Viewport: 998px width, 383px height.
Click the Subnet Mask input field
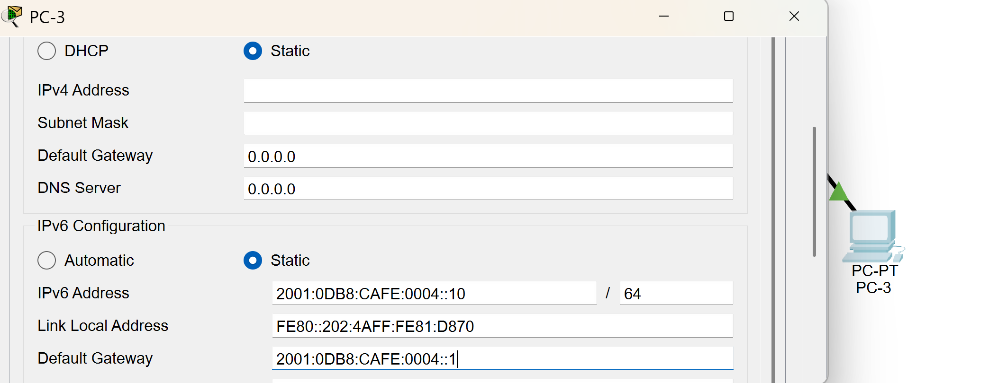[488, 123]
